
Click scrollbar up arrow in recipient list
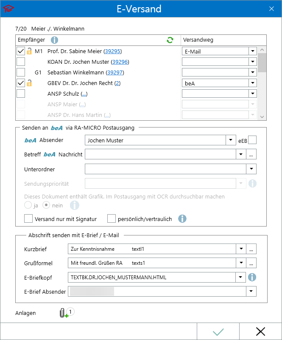[262, 50]
